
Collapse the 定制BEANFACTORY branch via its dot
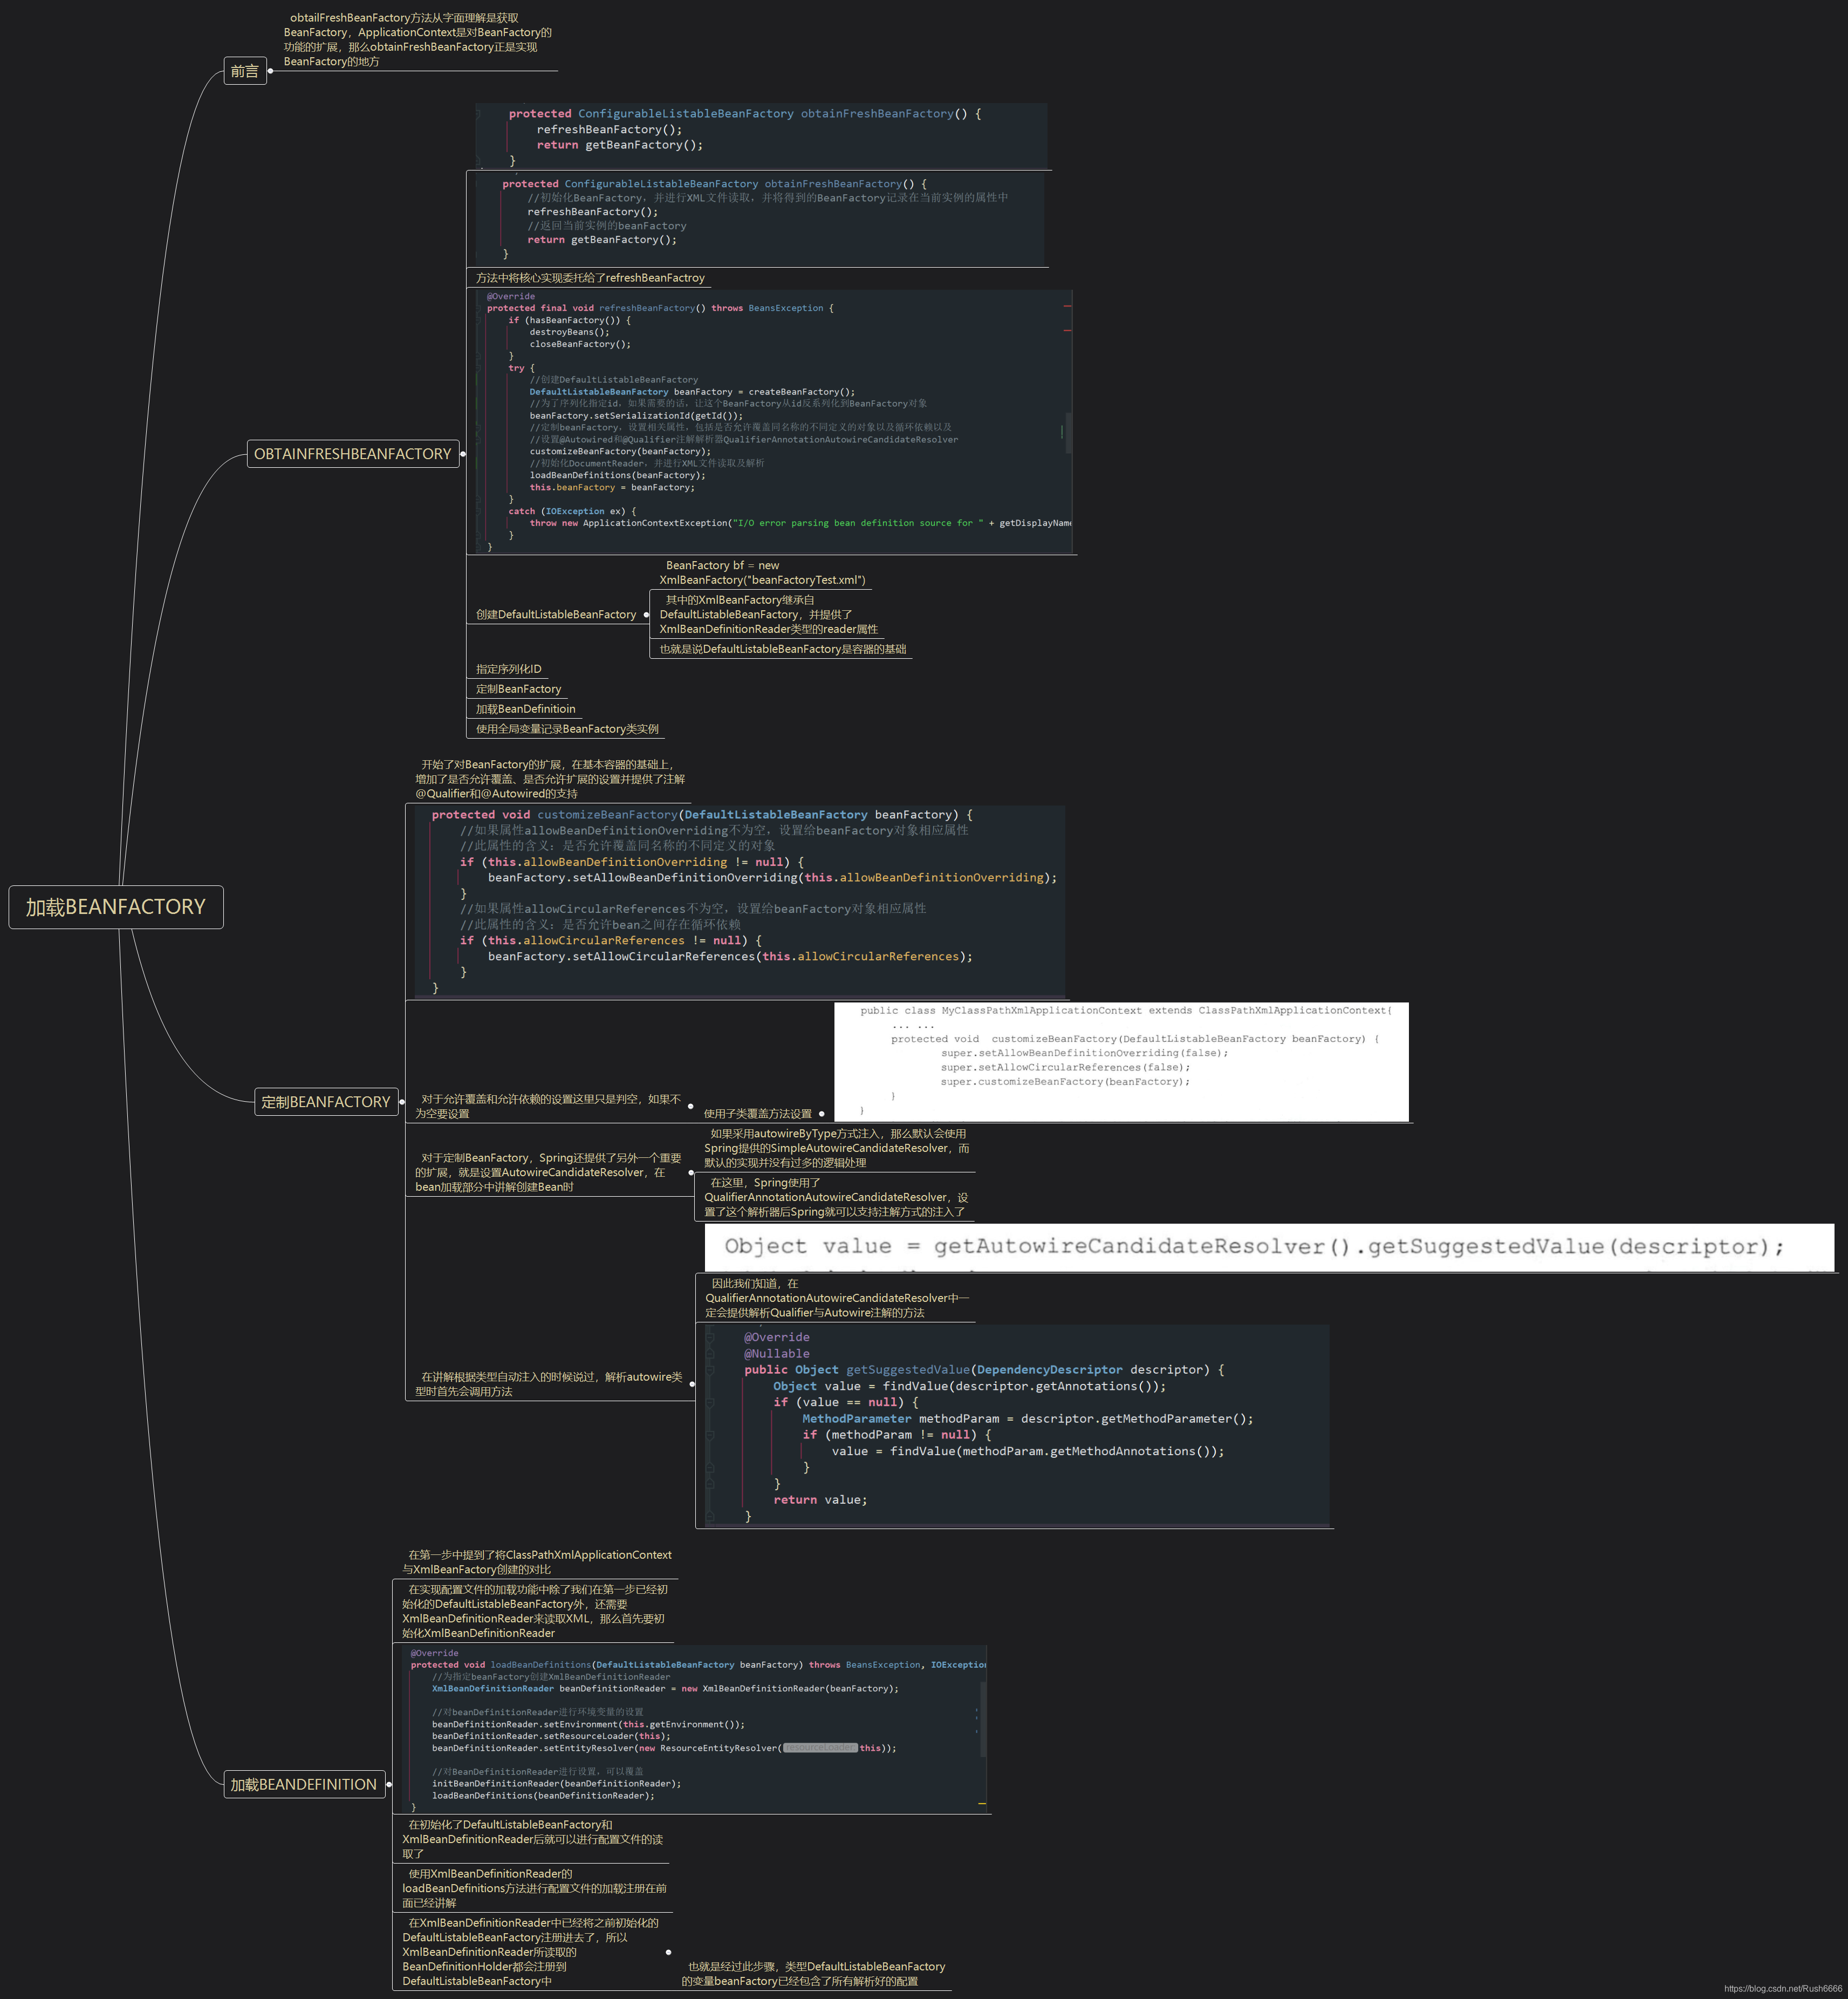click(402, 1102)
